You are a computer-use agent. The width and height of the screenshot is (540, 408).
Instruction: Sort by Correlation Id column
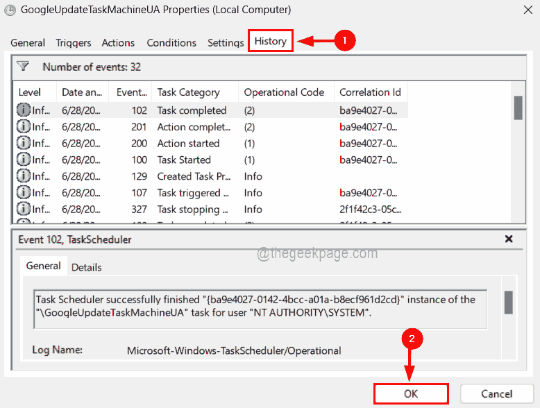(x=371, y=92)
